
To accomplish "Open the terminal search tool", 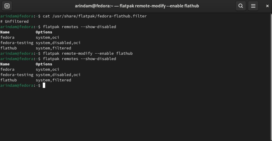I will click(x=241, y=6).
